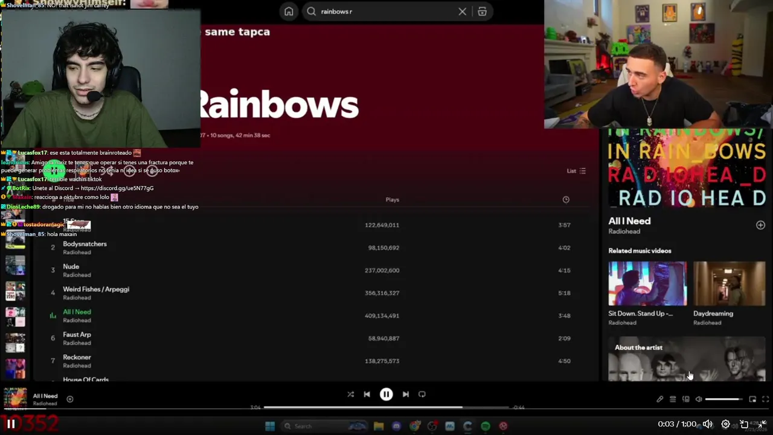Screen dimensions: 773x435
Task: Click the magnifier icon in the search bar
Action: [x=312, y=11]
